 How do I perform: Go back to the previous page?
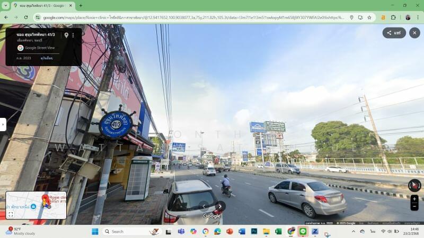[6, 17]
